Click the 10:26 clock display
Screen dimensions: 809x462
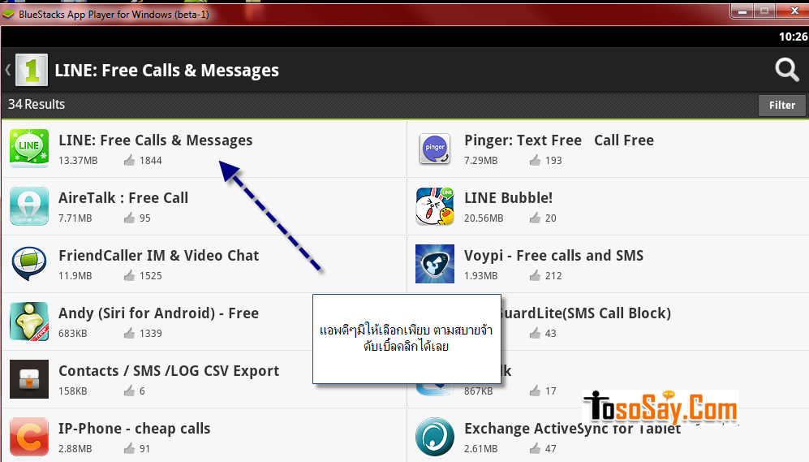793,37
